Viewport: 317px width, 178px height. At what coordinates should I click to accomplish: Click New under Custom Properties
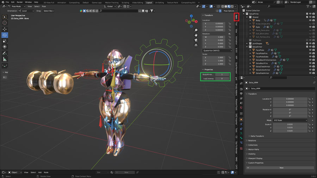(x=281, y=168)
